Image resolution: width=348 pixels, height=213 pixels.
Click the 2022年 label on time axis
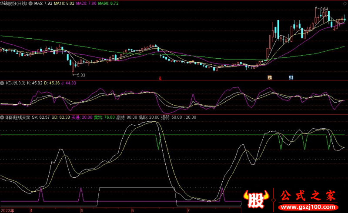7,210
